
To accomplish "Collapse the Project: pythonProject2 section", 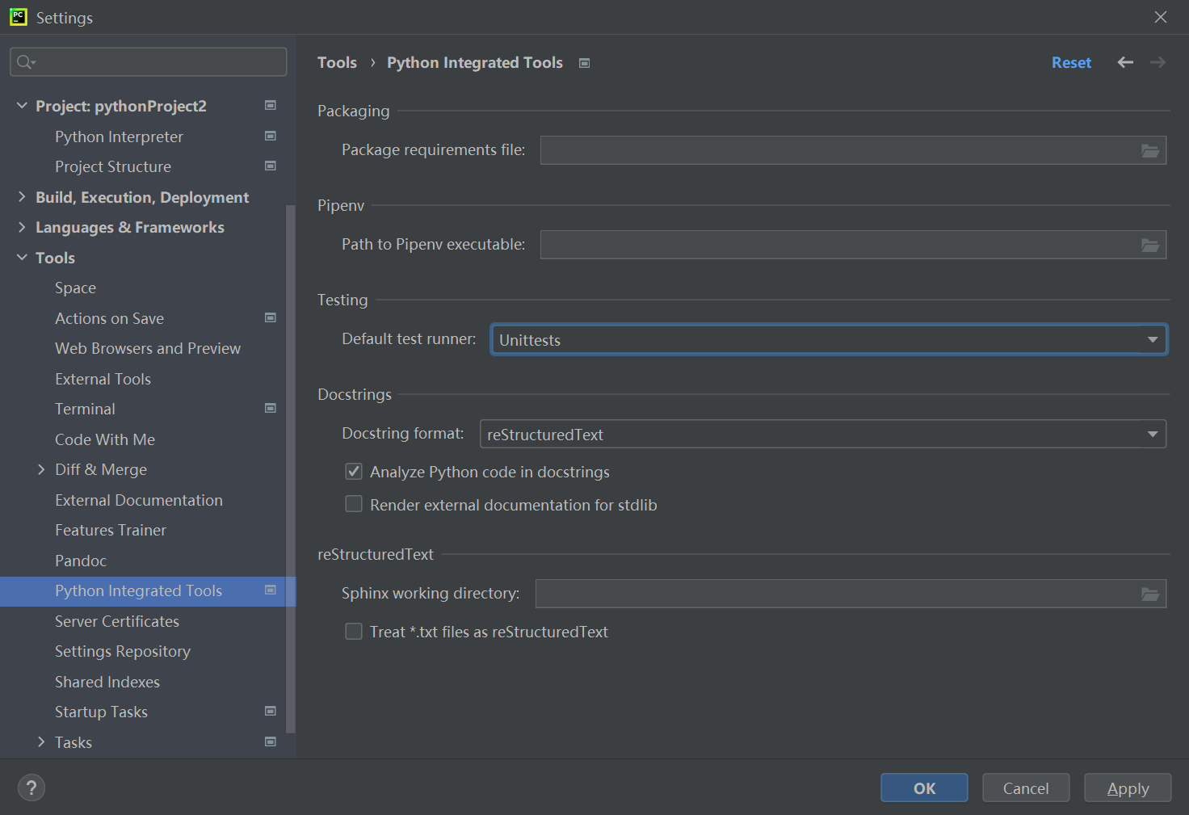I will pos(22,106).
